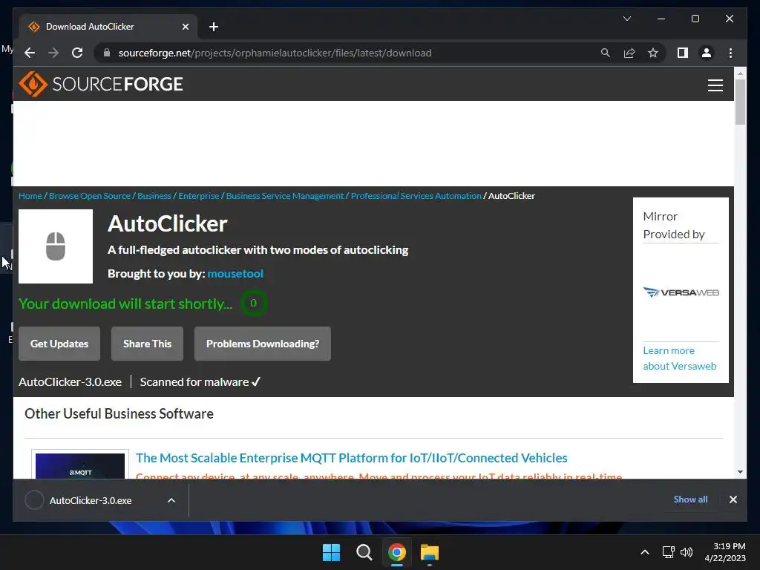760x570 pixels.
Task: Open the Browse Open Source breadcrumb
Action: (90, 196)
